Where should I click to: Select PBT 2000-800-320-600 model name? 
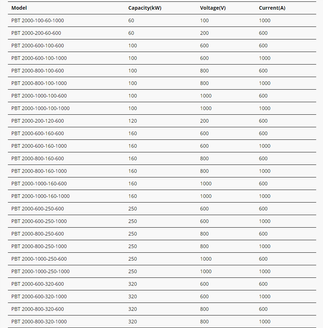pyautogui.click(x=38, y=309)
